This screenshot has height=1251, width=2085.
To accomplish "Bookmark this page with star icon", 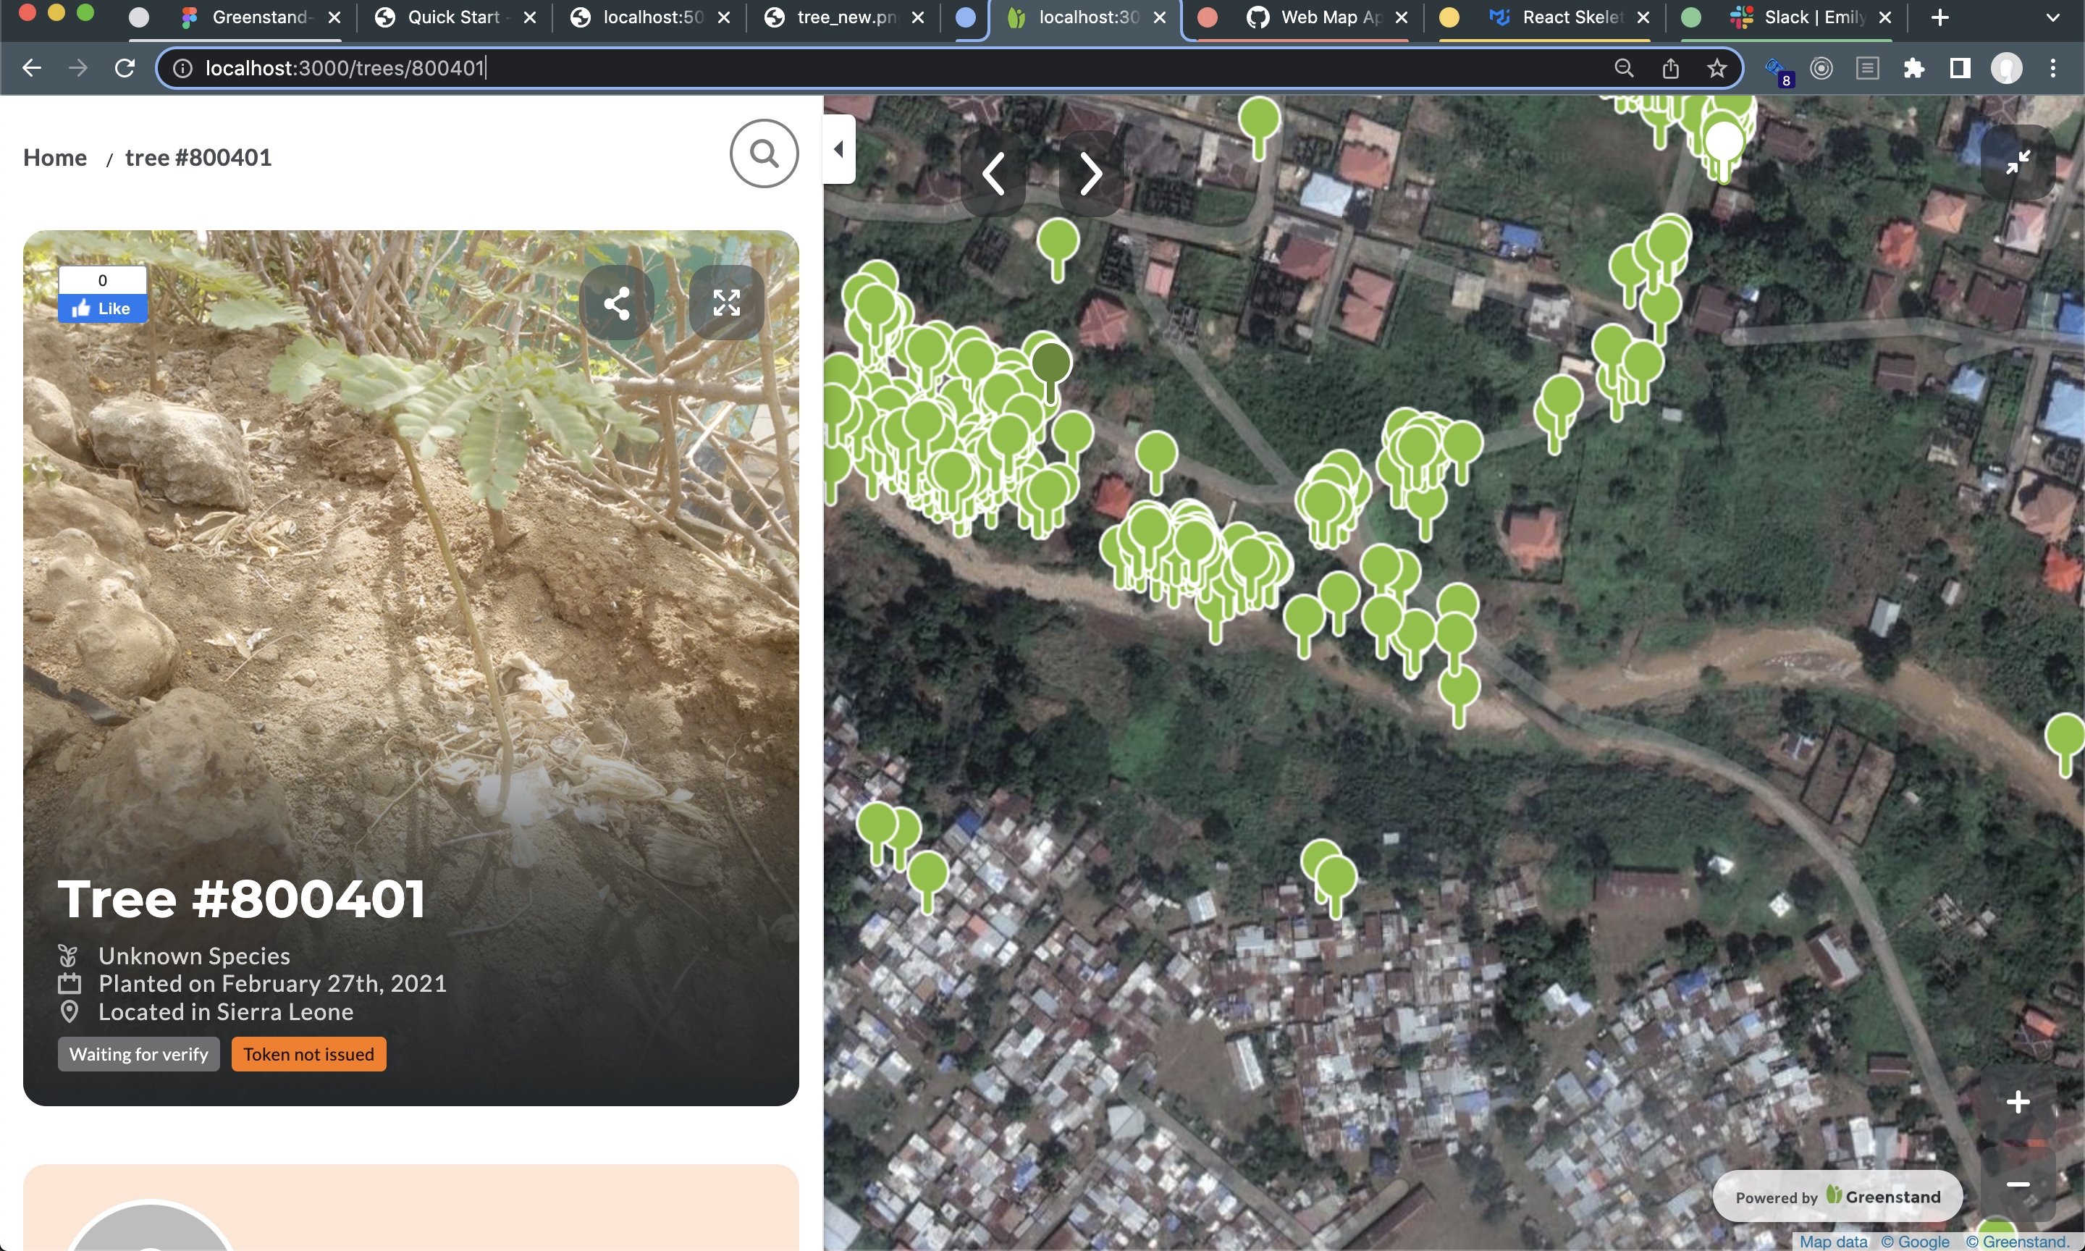I will click(x=1717, y=68).
